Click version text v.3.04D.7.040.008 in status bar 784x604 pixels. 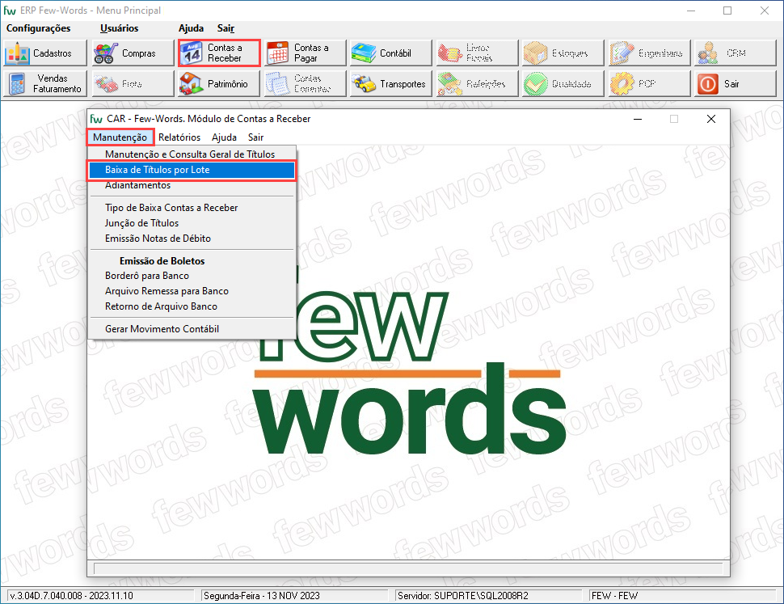point(71,595)
